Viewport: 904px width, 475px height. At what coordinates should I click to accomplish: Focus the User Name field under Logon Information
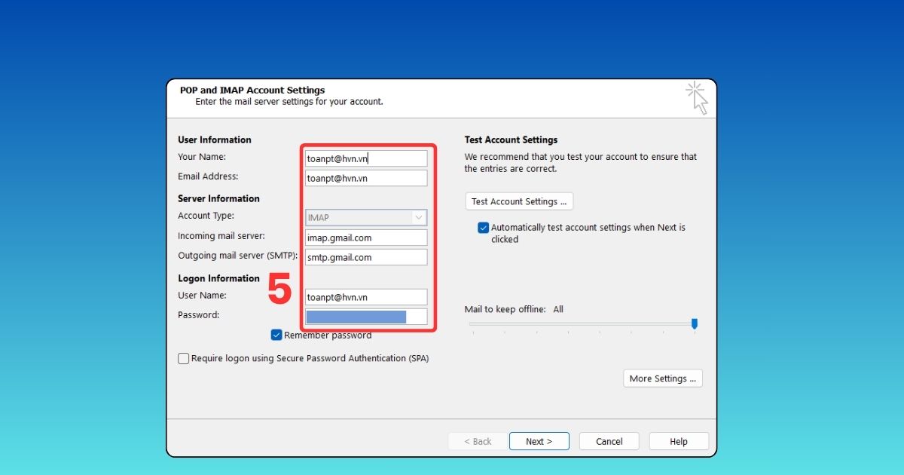(365, 297)
